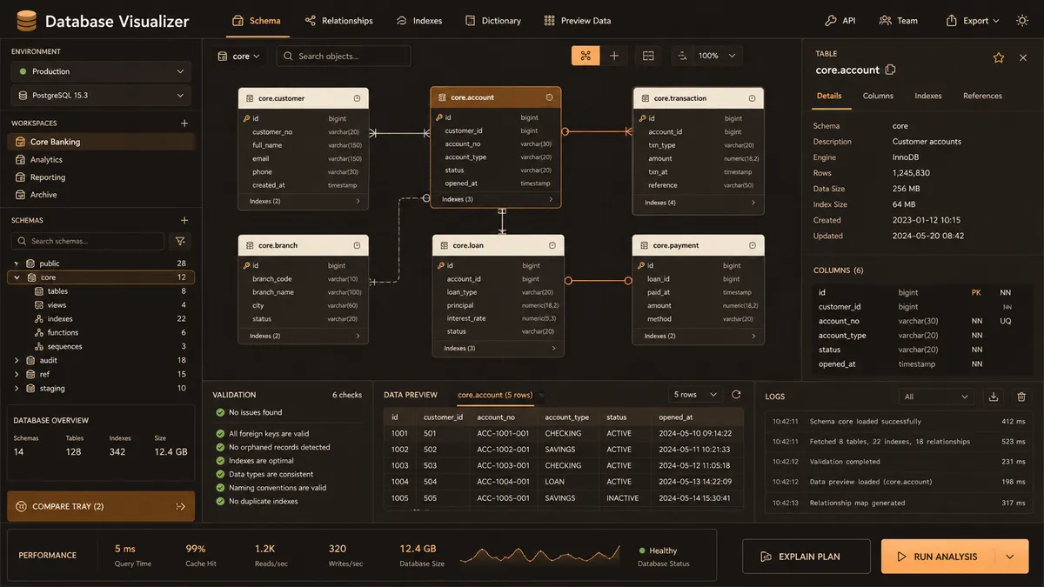This screenshot has width=1044, height=587.
Task: Select functions under core schema
Action: pyautogui.click(x=110, y=332)
